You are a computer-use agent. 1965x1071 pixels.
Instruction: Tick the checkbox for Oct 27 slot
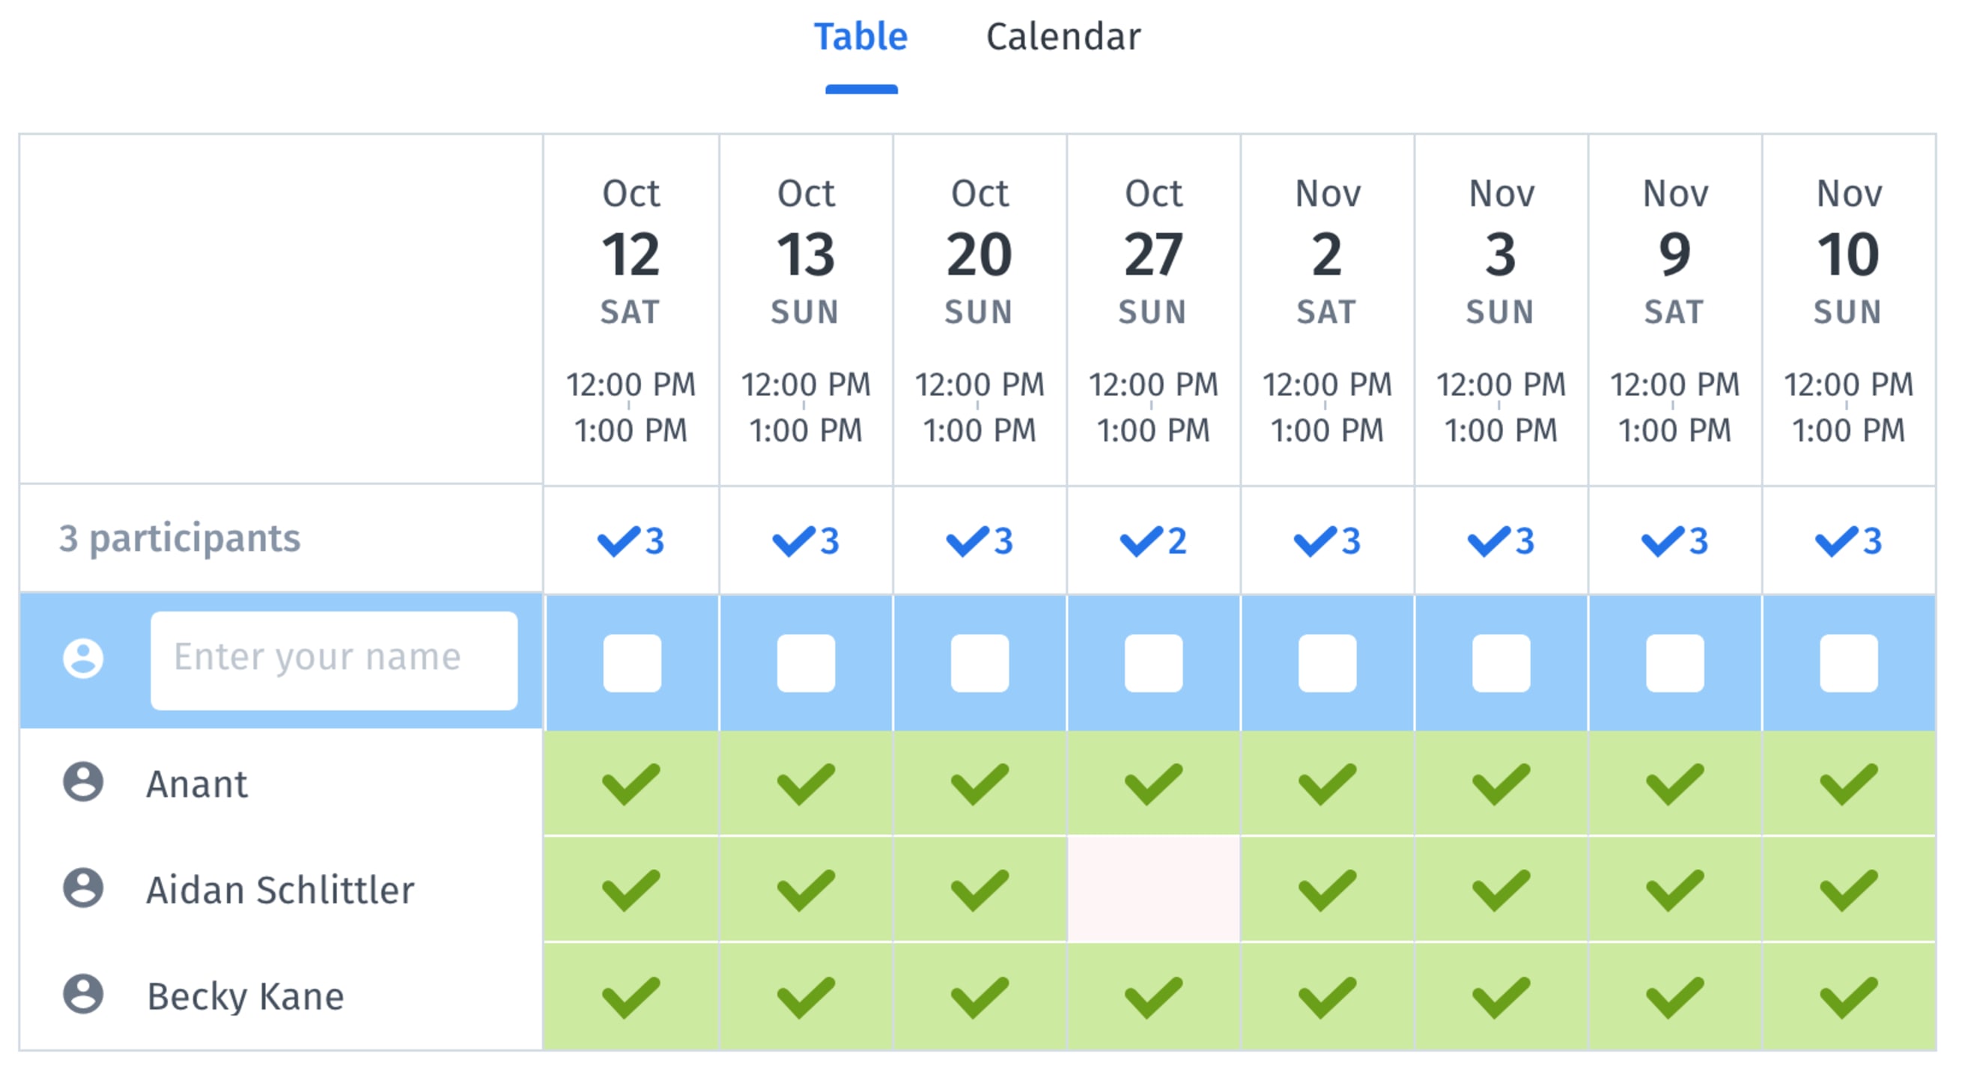pos(1153,663)
